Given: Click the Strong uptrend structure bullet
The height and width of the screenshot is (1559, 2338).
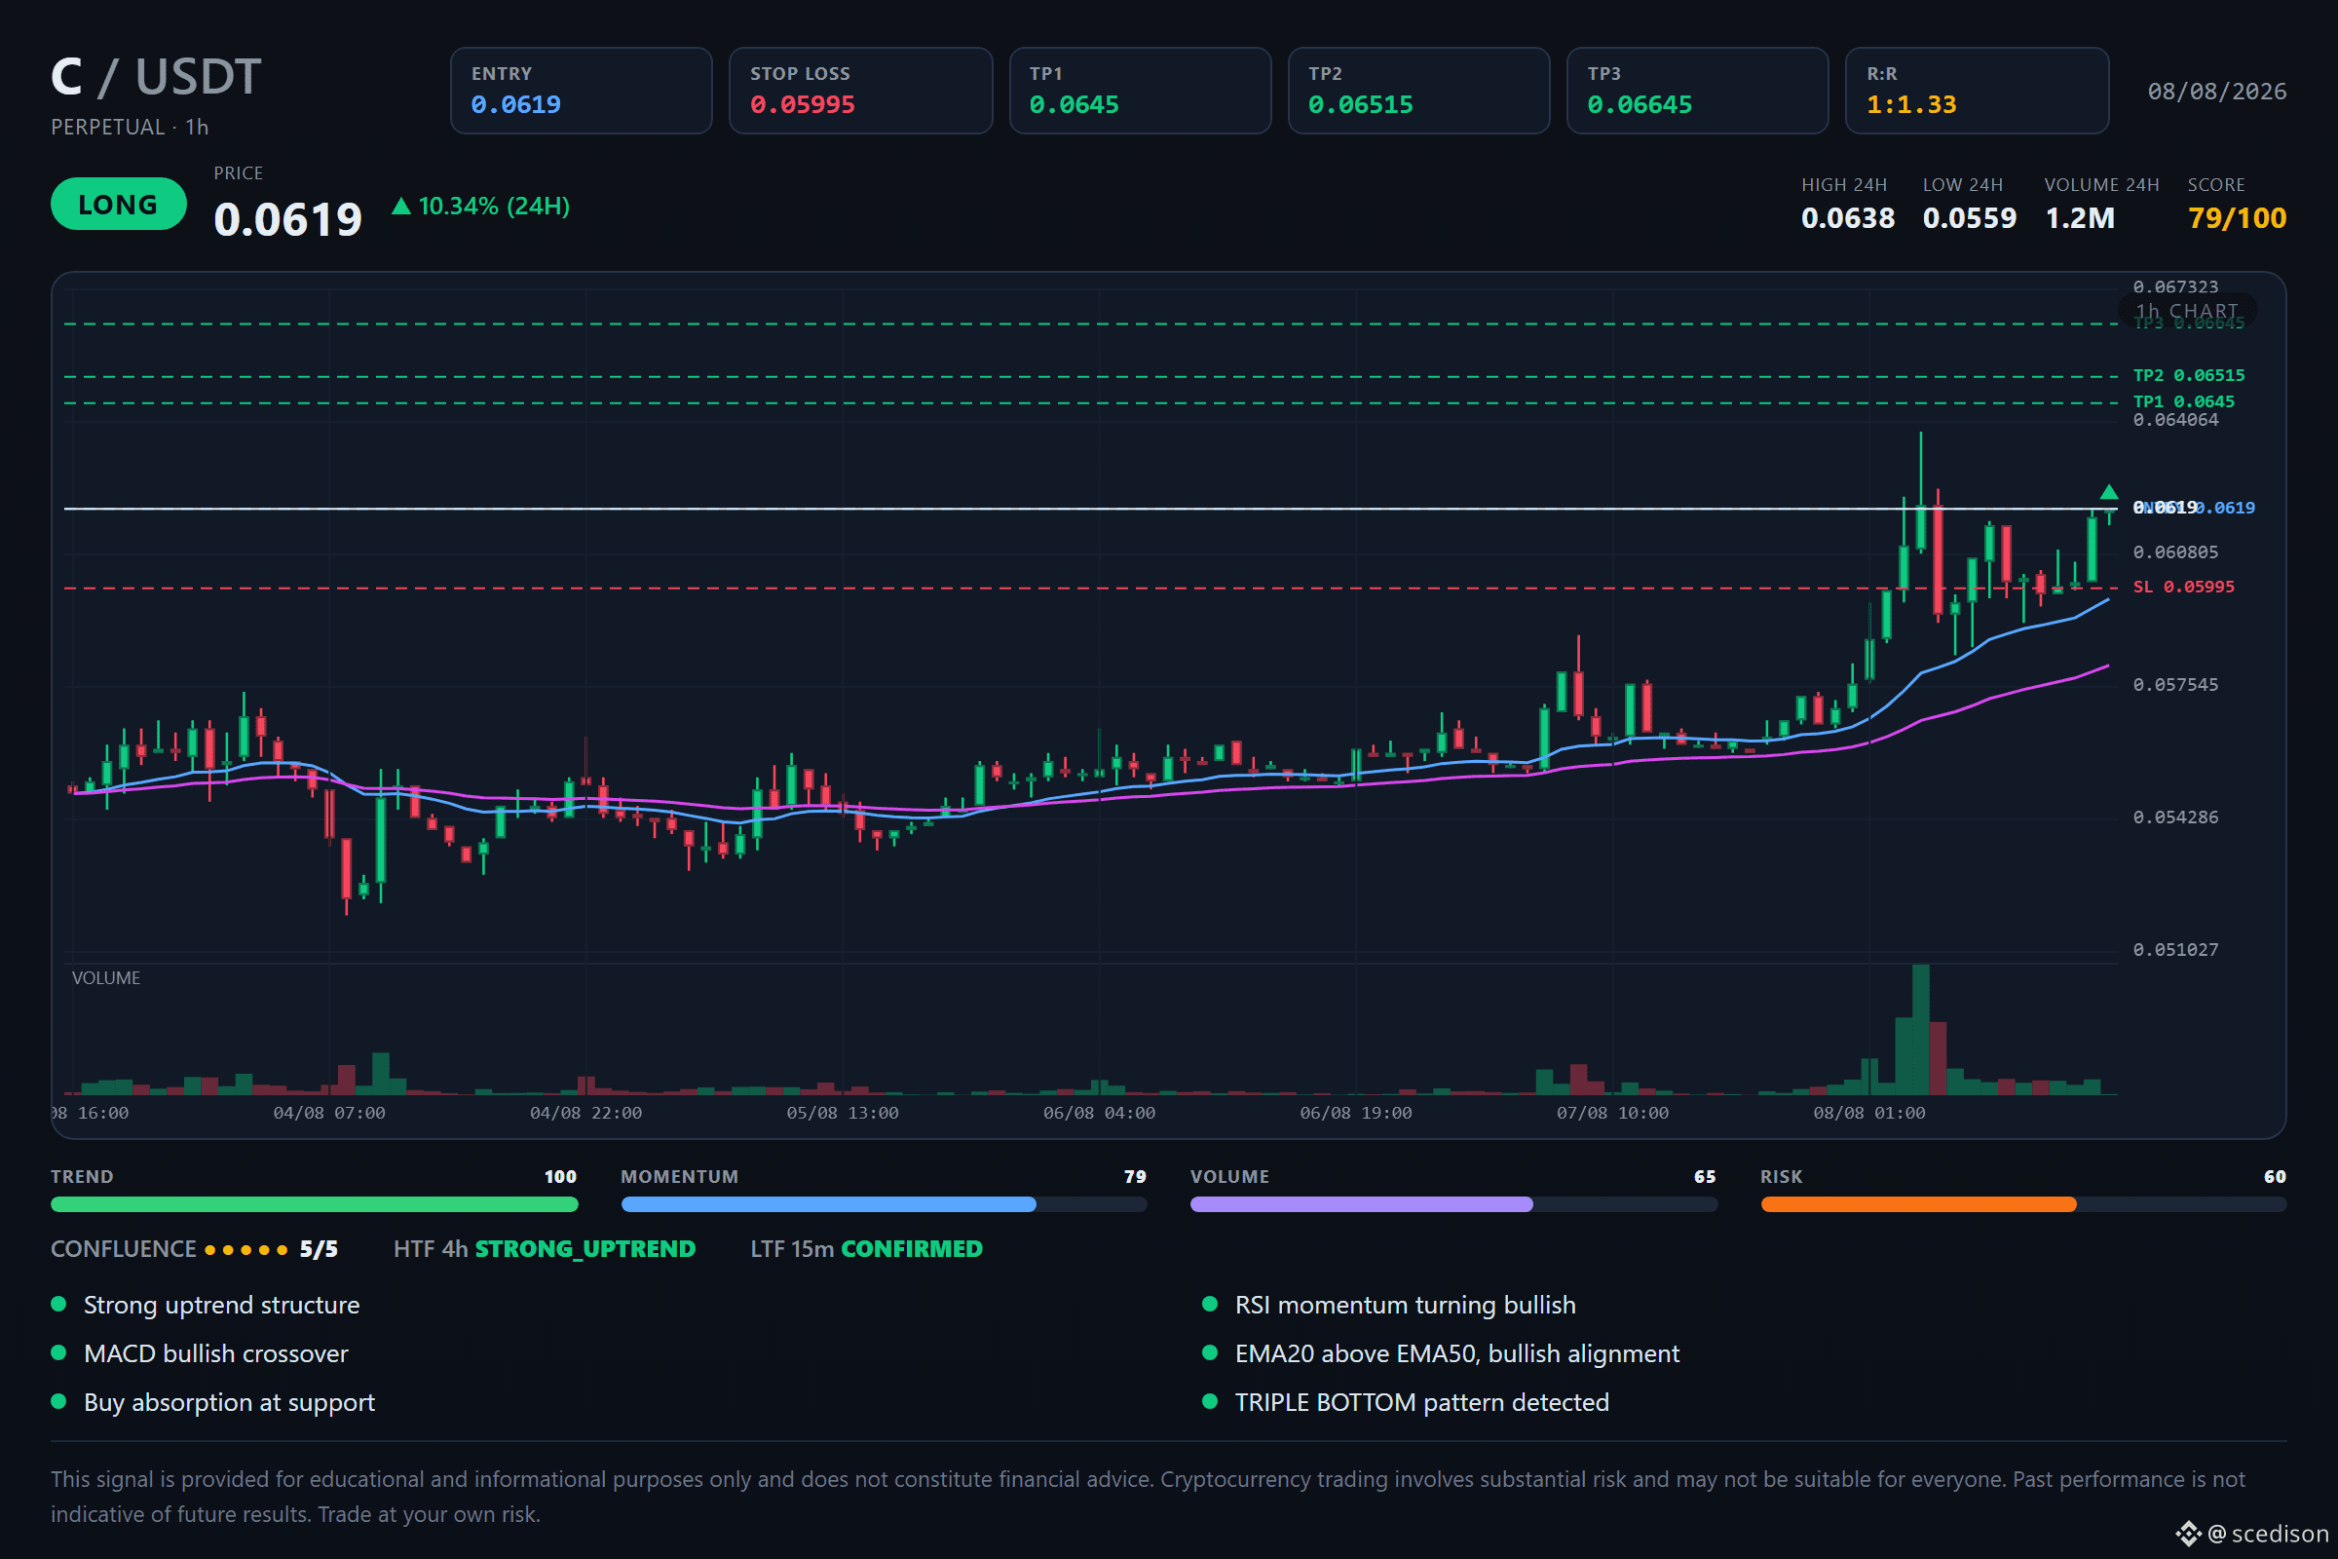Looking at the screenshot, I should [206, 1305].
